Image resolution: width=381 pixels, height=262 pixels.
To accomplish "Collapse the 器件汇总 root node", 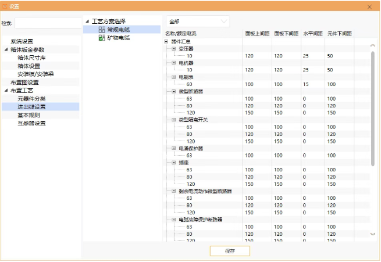I will click(166, 41).
